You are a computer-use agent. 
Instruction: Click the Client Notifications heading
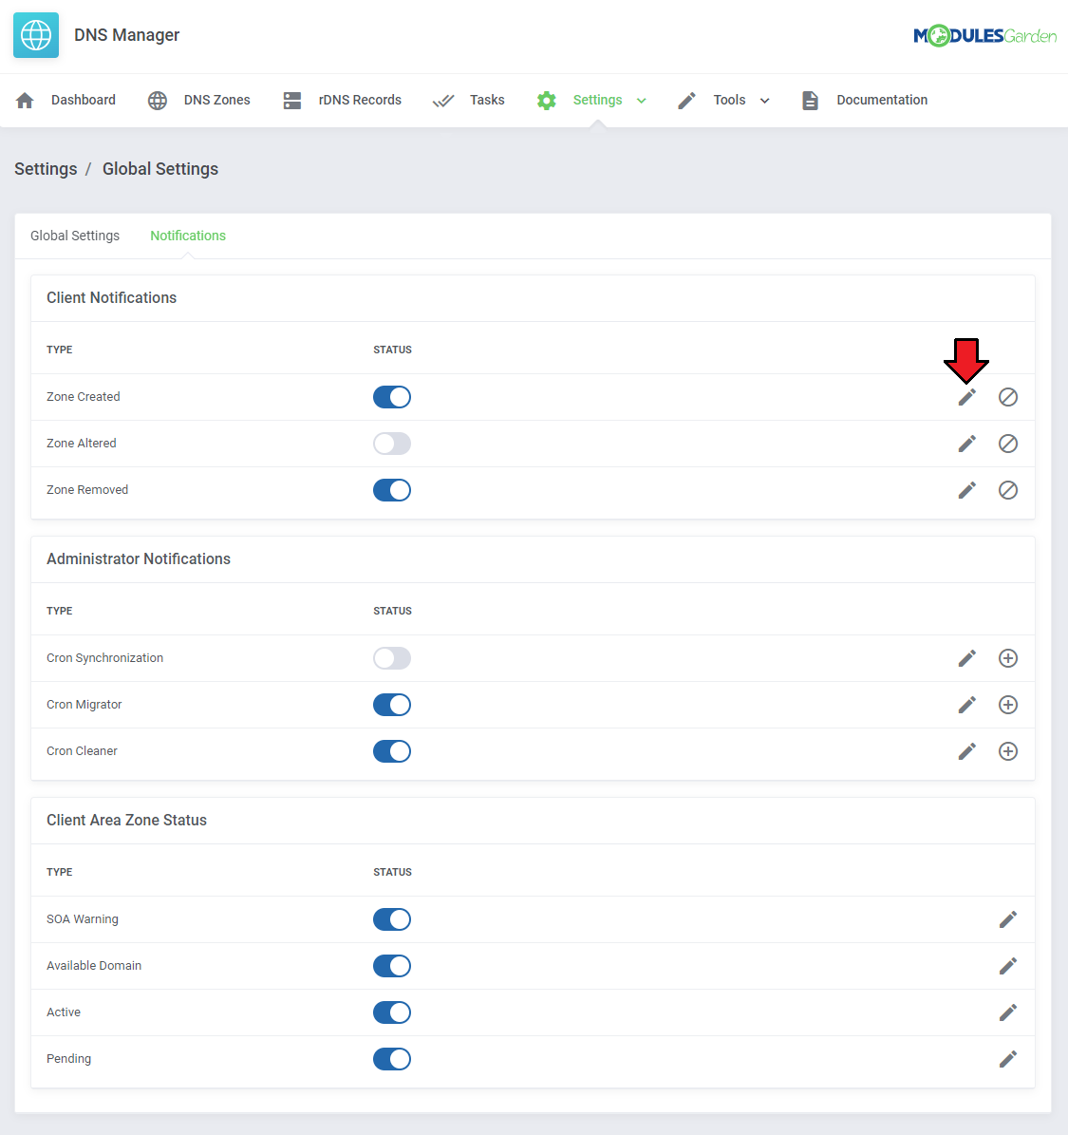111,297
